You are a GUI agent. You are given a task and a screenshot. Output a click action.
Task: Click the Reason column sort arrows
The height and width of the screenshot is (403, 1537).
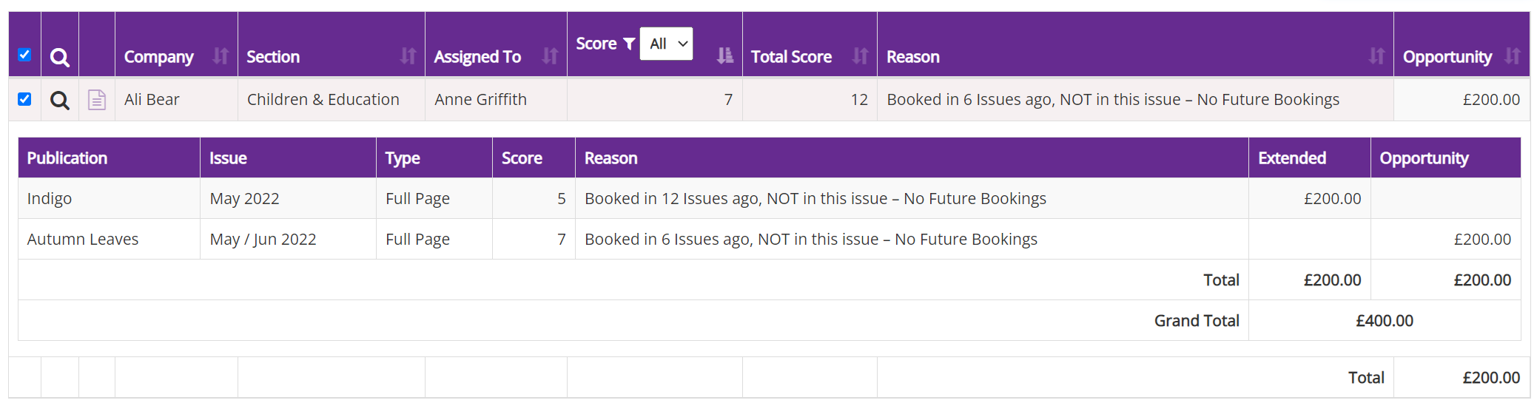coord(1376,56)
